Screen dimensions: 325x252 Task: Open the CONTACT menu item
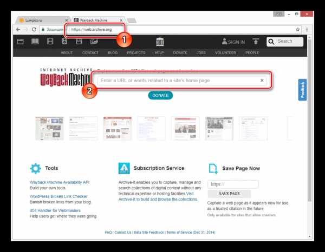[90, 53]
